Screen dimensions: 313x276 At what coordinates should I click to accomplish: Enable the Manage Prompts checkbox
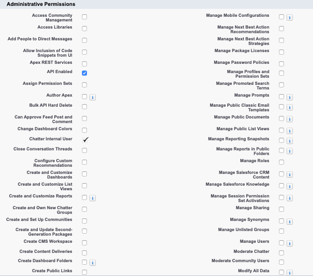coord(281,97)
